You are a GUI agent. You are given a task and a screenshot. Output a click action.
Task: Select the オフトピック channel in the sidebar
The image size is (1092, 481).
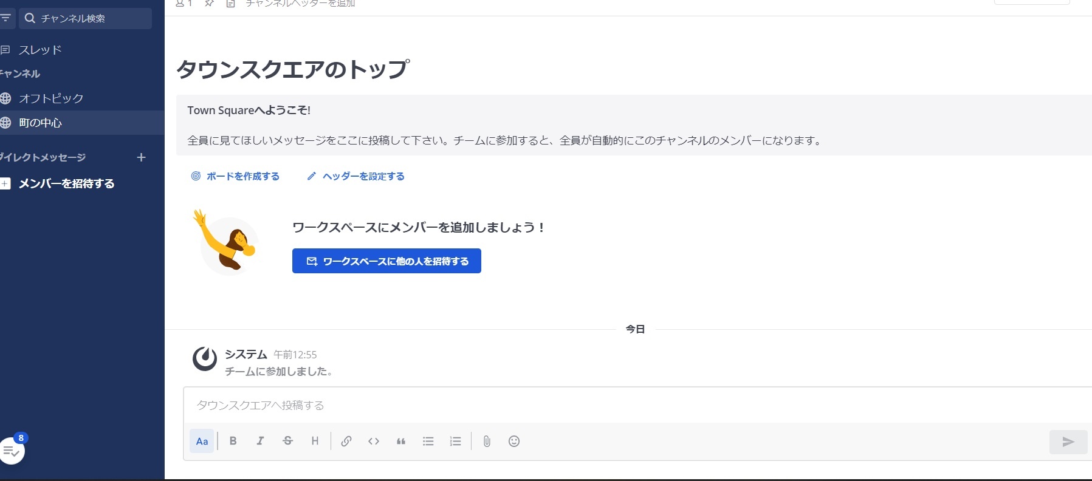(x=51, y=98)
